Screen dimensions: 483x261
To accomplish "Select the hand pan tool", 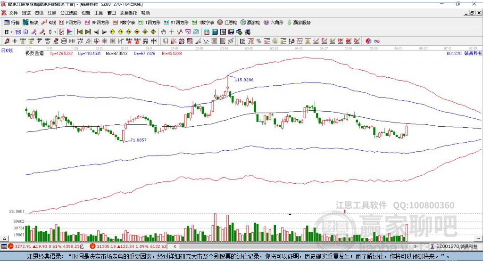I will (x=164, y=32).
